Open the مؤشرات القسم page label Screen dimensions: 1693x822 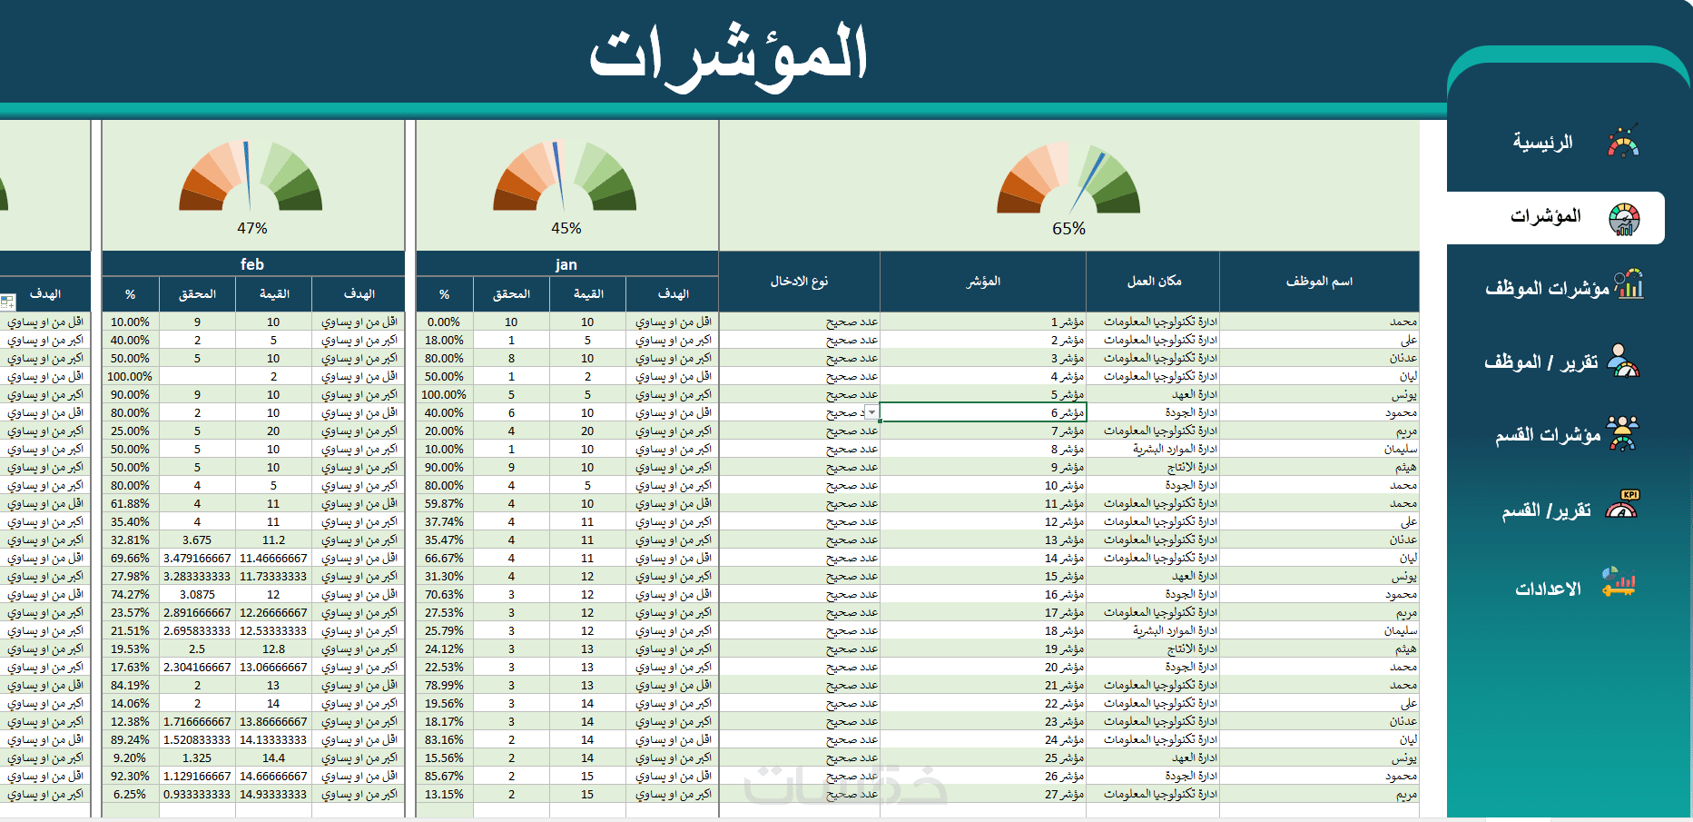(x=1548, y=436)
